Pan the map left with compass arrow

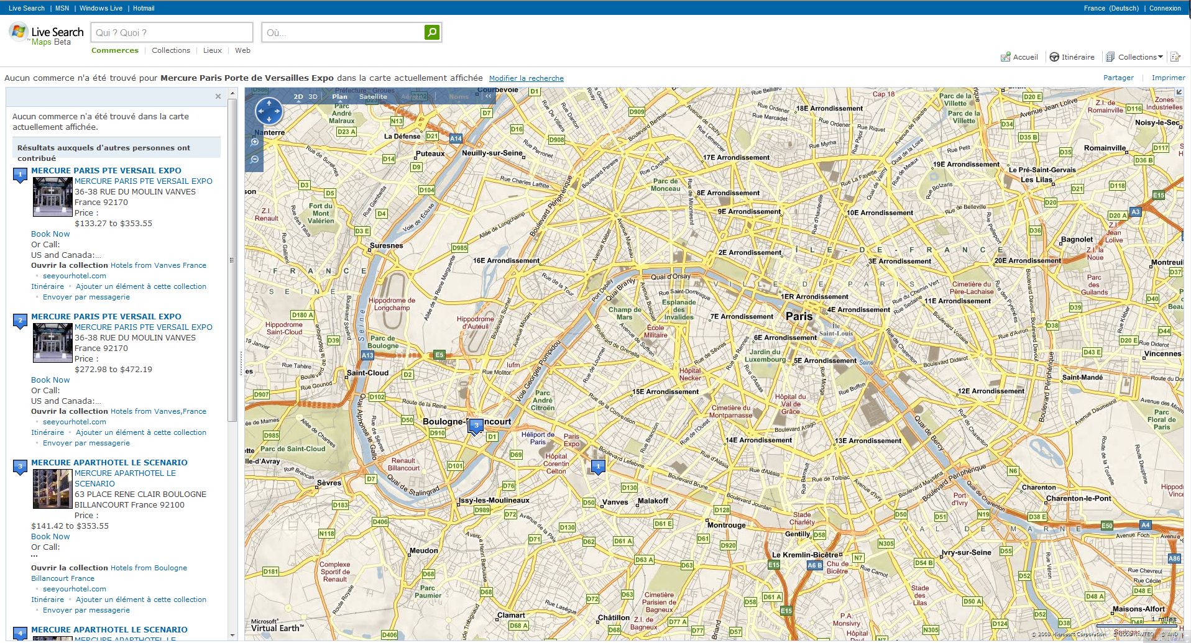pos(261,112)
